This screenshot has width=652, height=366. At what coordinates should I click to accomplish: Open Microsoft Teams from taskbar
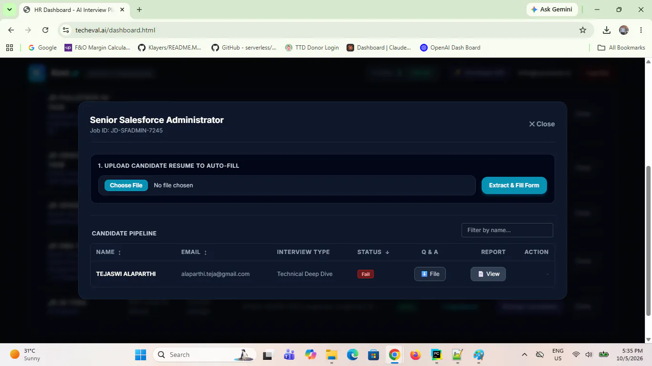(x=289, y=355)
